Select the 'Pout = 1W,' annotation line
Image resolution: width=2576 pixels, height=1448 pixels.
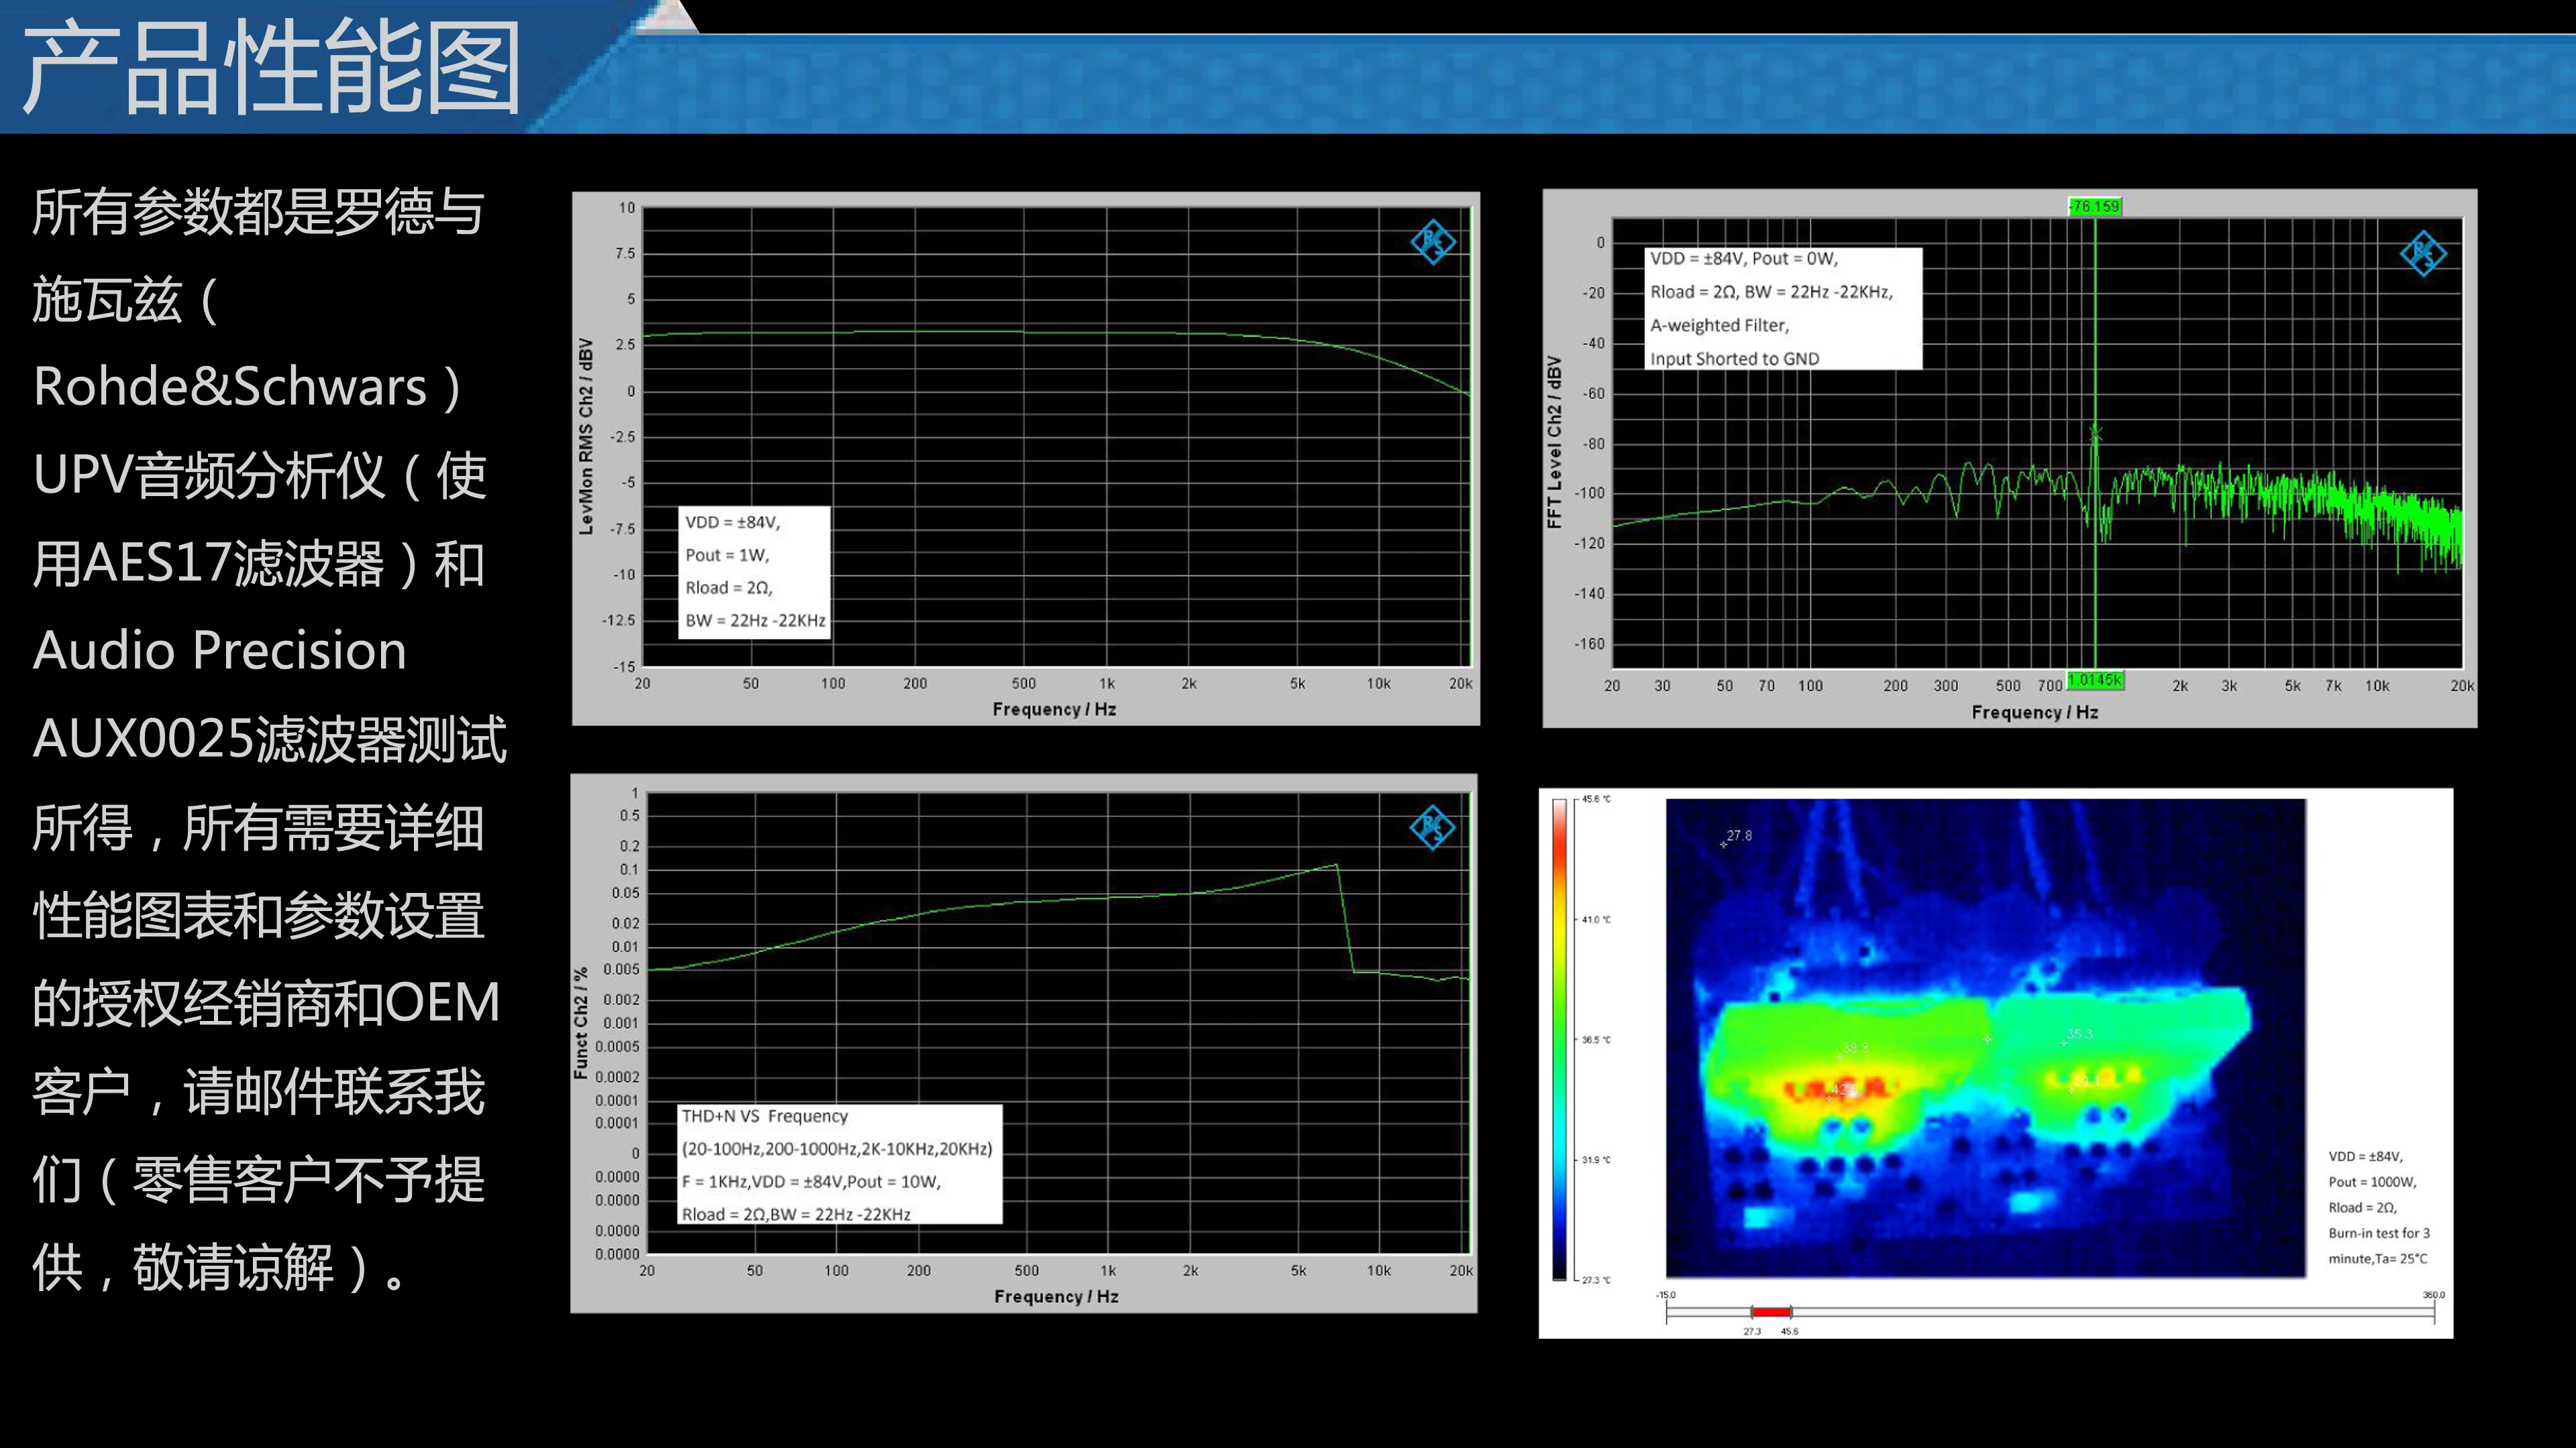tap(727, 556)
